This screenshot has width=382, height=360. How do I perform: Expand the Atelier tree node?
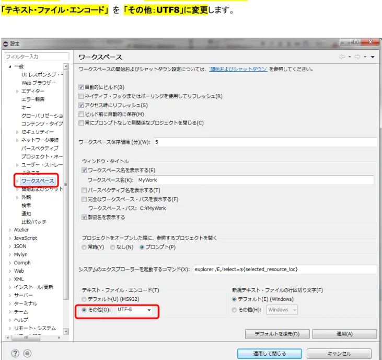click(10, 230)
